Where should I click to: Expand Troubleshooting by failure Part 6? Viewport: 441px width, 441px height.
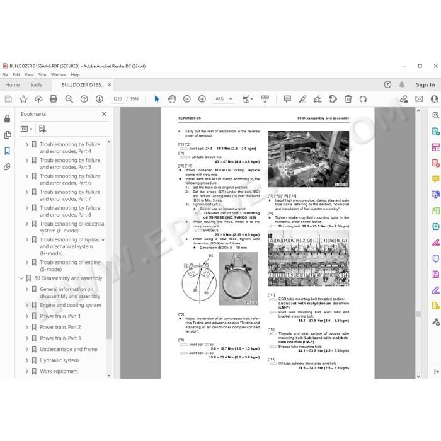[26, 176]
